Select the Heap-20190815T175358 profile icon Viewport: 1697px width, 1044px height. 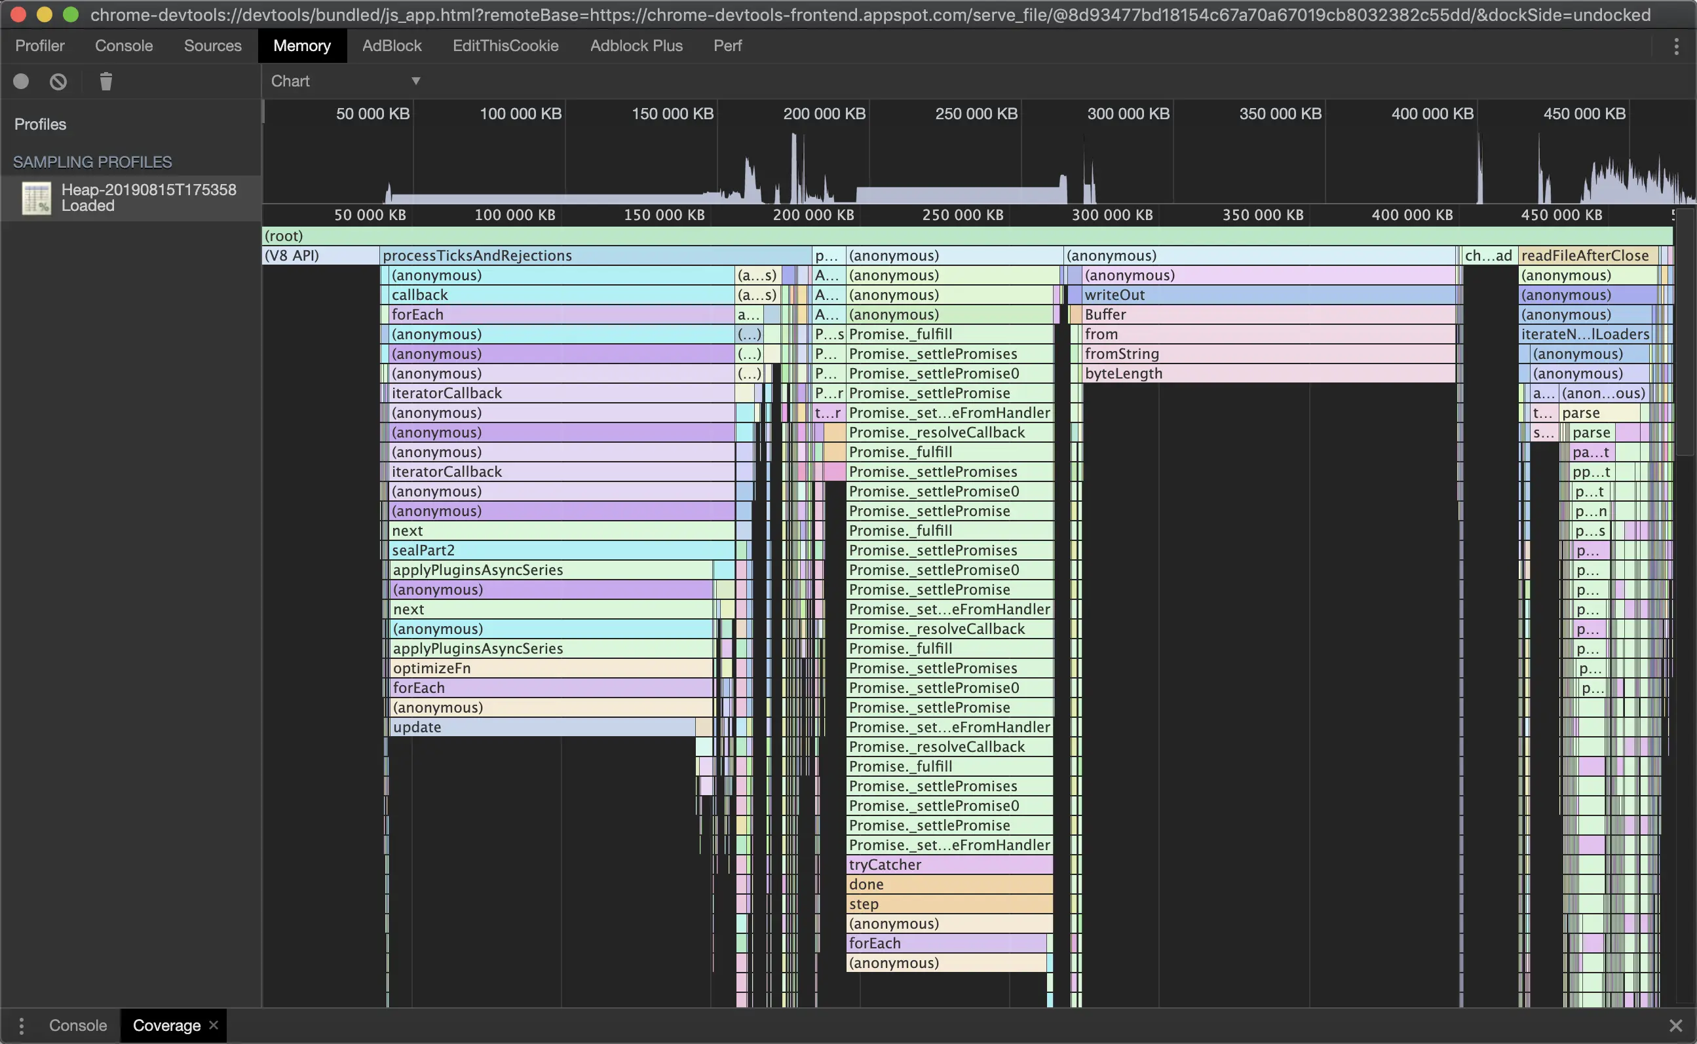(36, 198)
